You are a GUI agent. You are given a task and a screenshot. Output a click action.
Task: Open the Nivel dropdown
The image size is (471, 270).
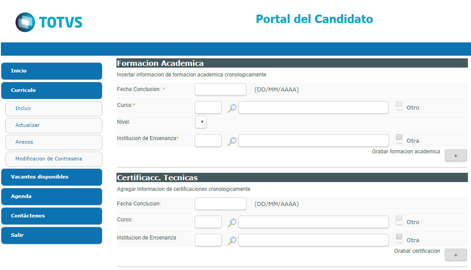[201, 122]
